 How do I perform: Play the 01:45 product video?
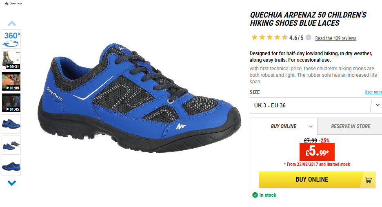pos(11,102)
